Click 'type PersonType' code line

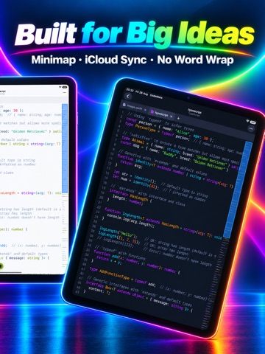[x=157, y=131]
